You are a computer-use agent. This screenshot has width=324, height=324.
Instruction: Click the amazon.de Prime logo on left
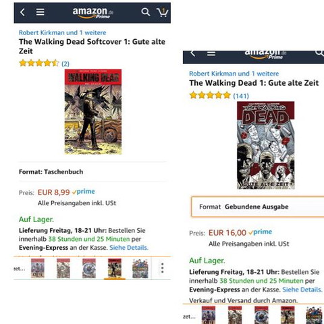pyautogui.click(x=93, y=13)
